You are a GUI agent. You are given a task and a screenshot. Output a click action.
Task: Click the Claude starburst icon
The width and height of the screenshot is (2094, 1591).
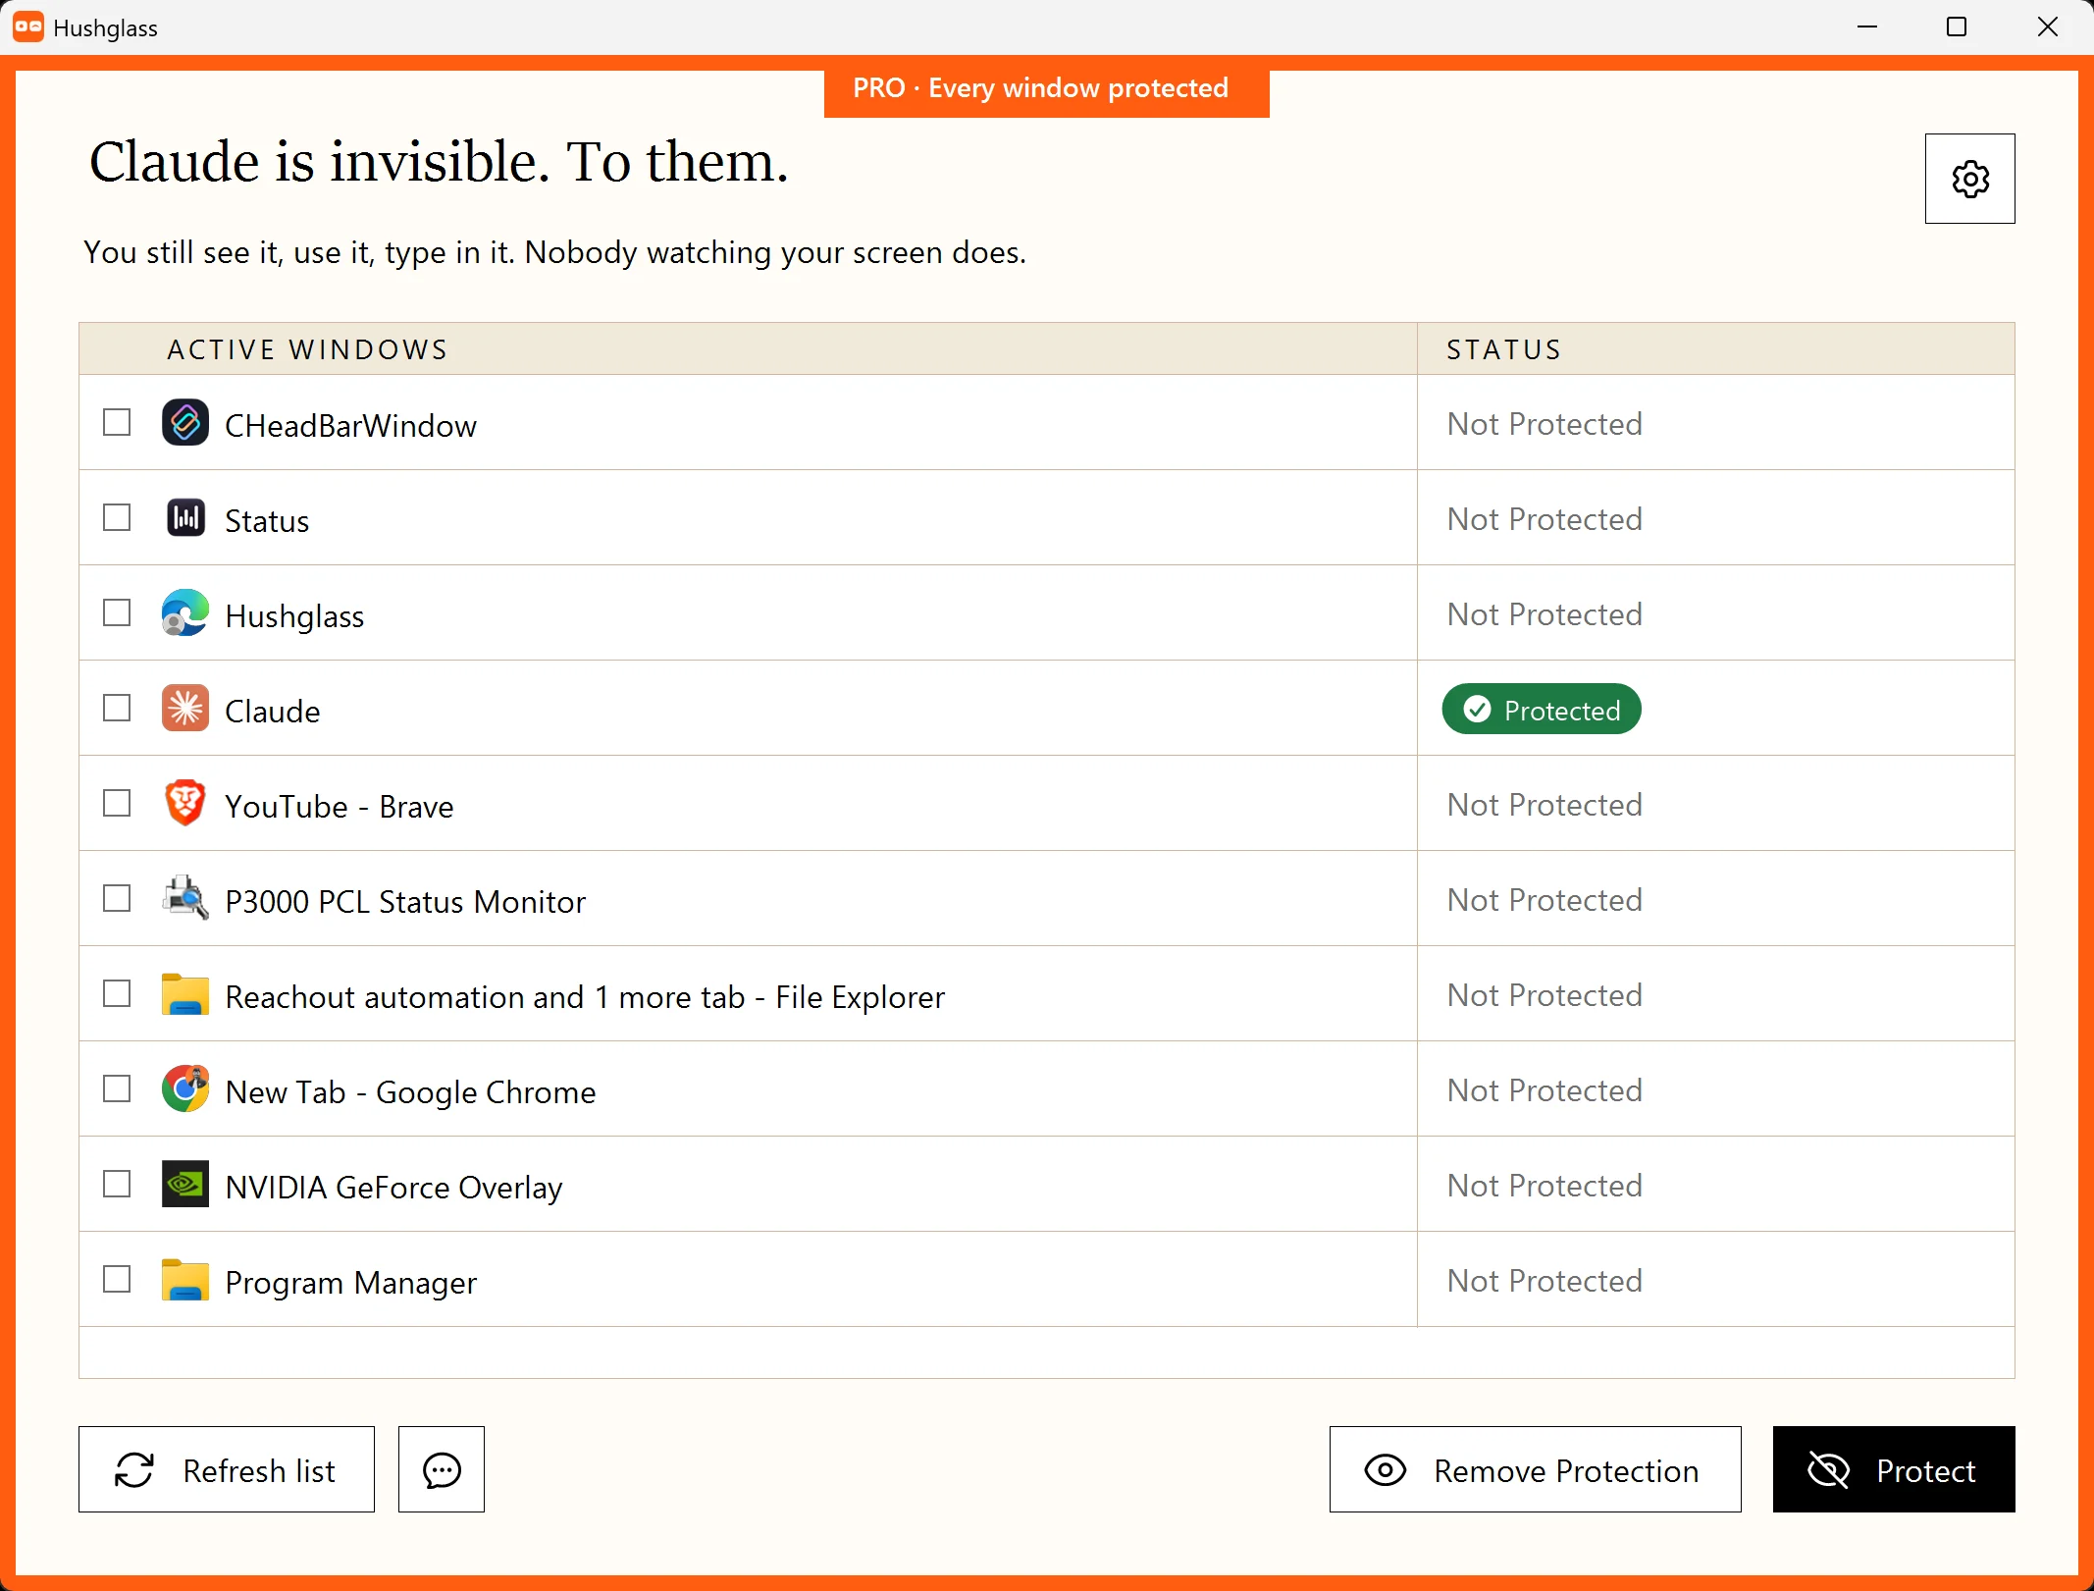click(185, 709)
